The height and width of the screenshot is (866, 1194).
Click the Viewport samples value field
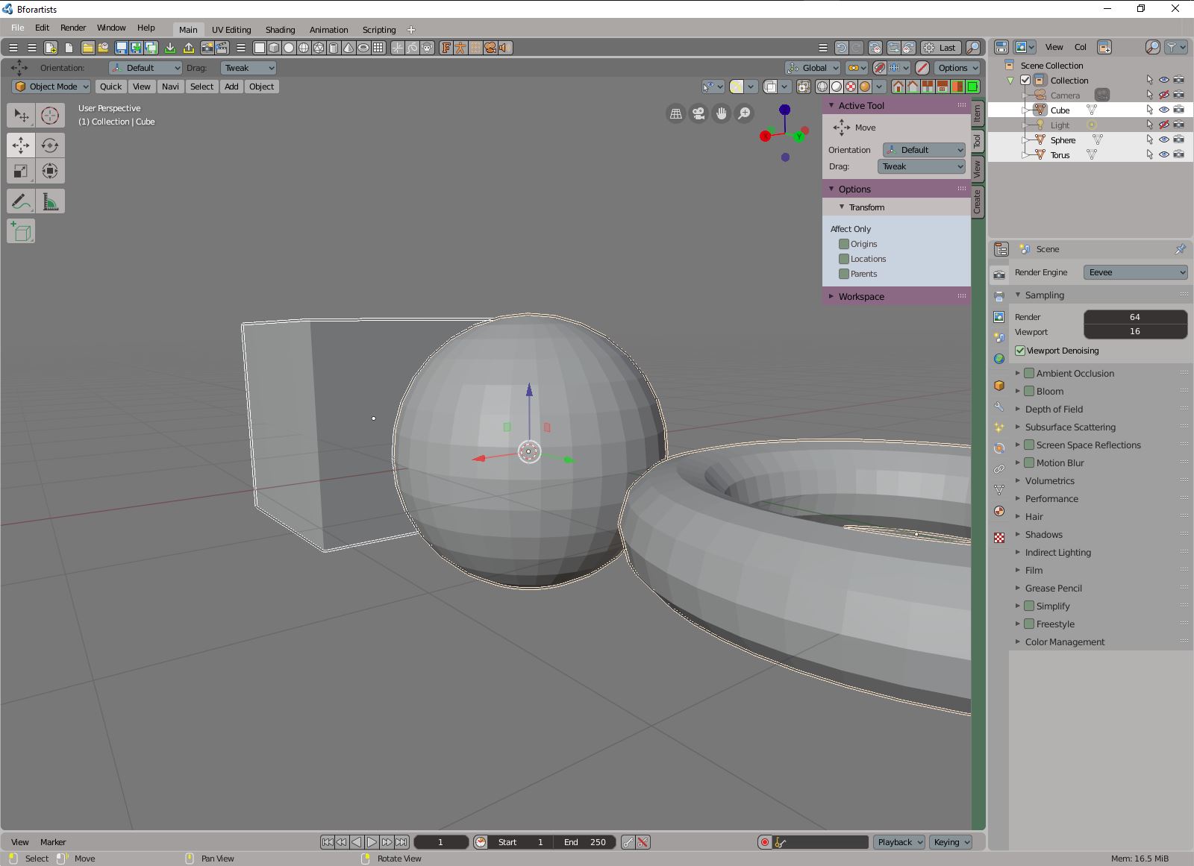click(x=1135, y=332)
